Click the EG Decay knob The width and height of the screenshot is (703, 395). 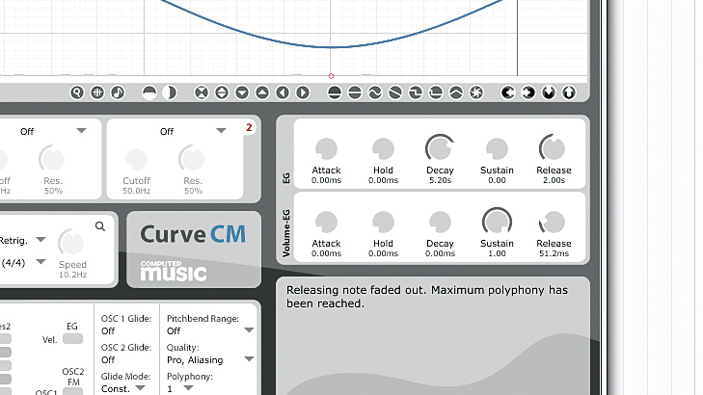coord(440,147)
